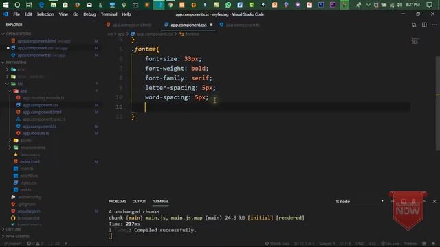Click the Split Editor icon

(424, 25)
